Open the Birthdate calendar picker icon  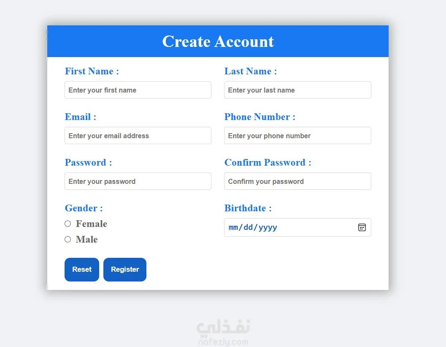362,227
